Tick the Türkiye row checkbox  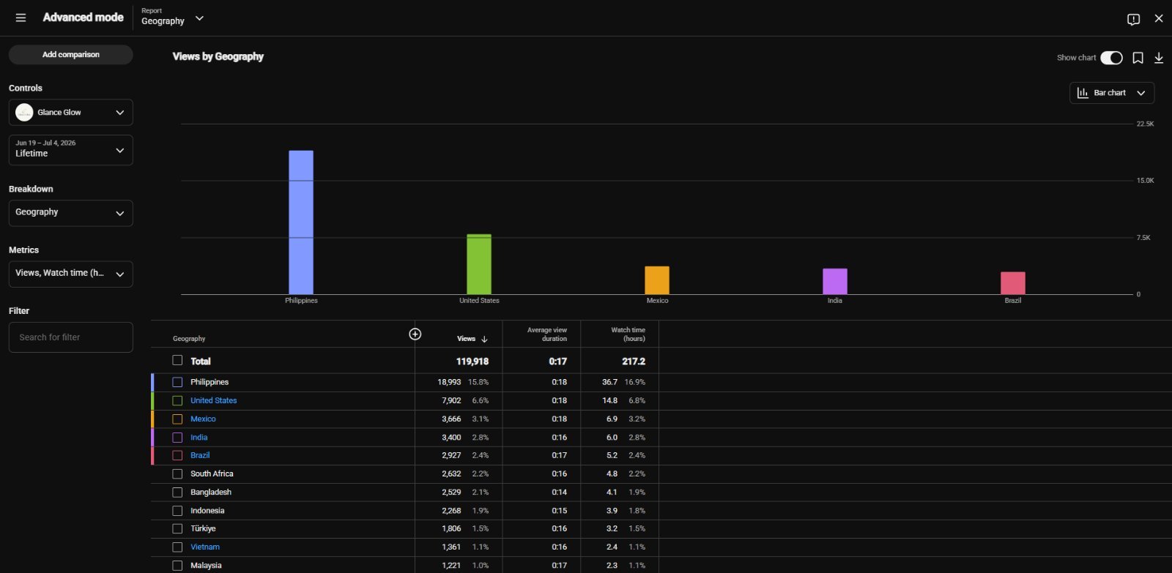click(x=177, y=528)
